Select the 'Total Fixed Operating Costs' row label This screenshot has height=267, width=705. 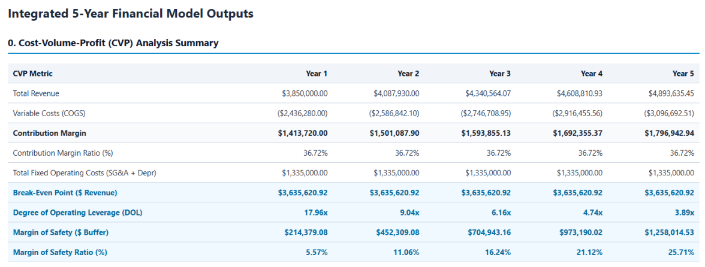click(85, 173)
